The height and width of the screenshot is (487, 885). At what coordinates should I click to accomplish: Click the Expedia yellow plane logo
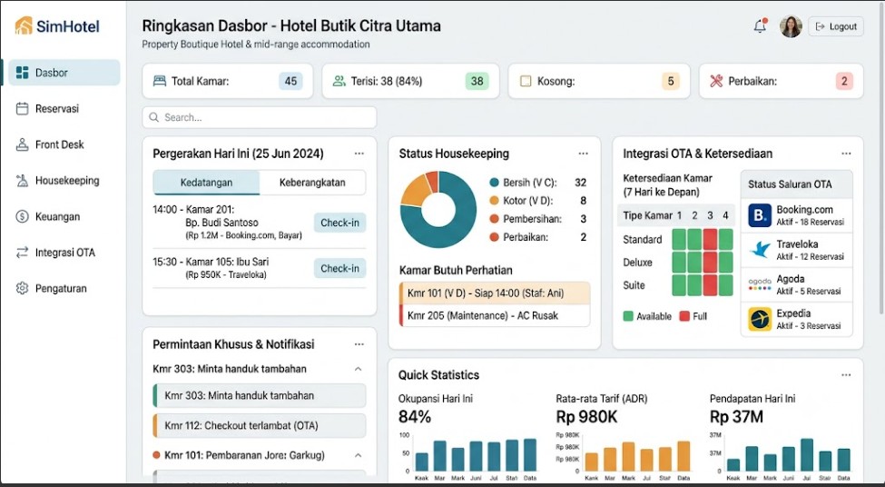760,319
